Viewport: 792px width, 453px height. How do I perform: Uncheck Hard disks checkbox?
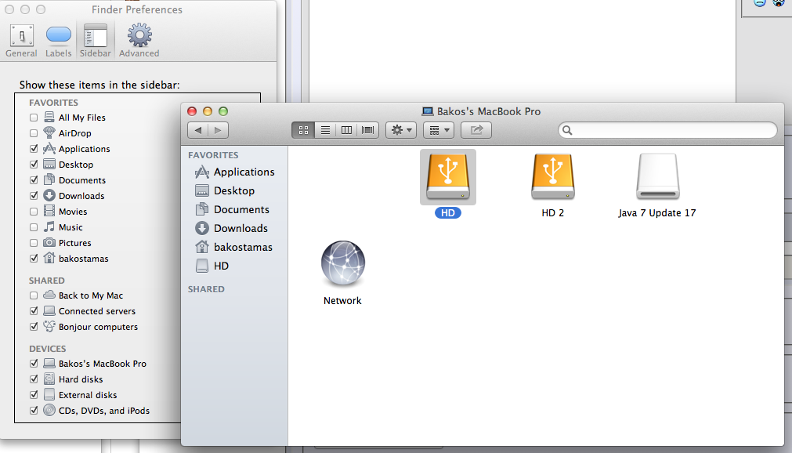pyautogui.click(x=34, y=379)
